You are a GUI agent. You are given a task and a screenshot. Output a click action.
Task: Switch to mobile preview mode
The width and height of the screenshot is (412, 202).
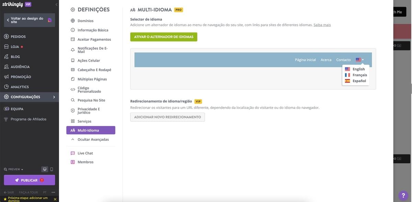point(51,169)
